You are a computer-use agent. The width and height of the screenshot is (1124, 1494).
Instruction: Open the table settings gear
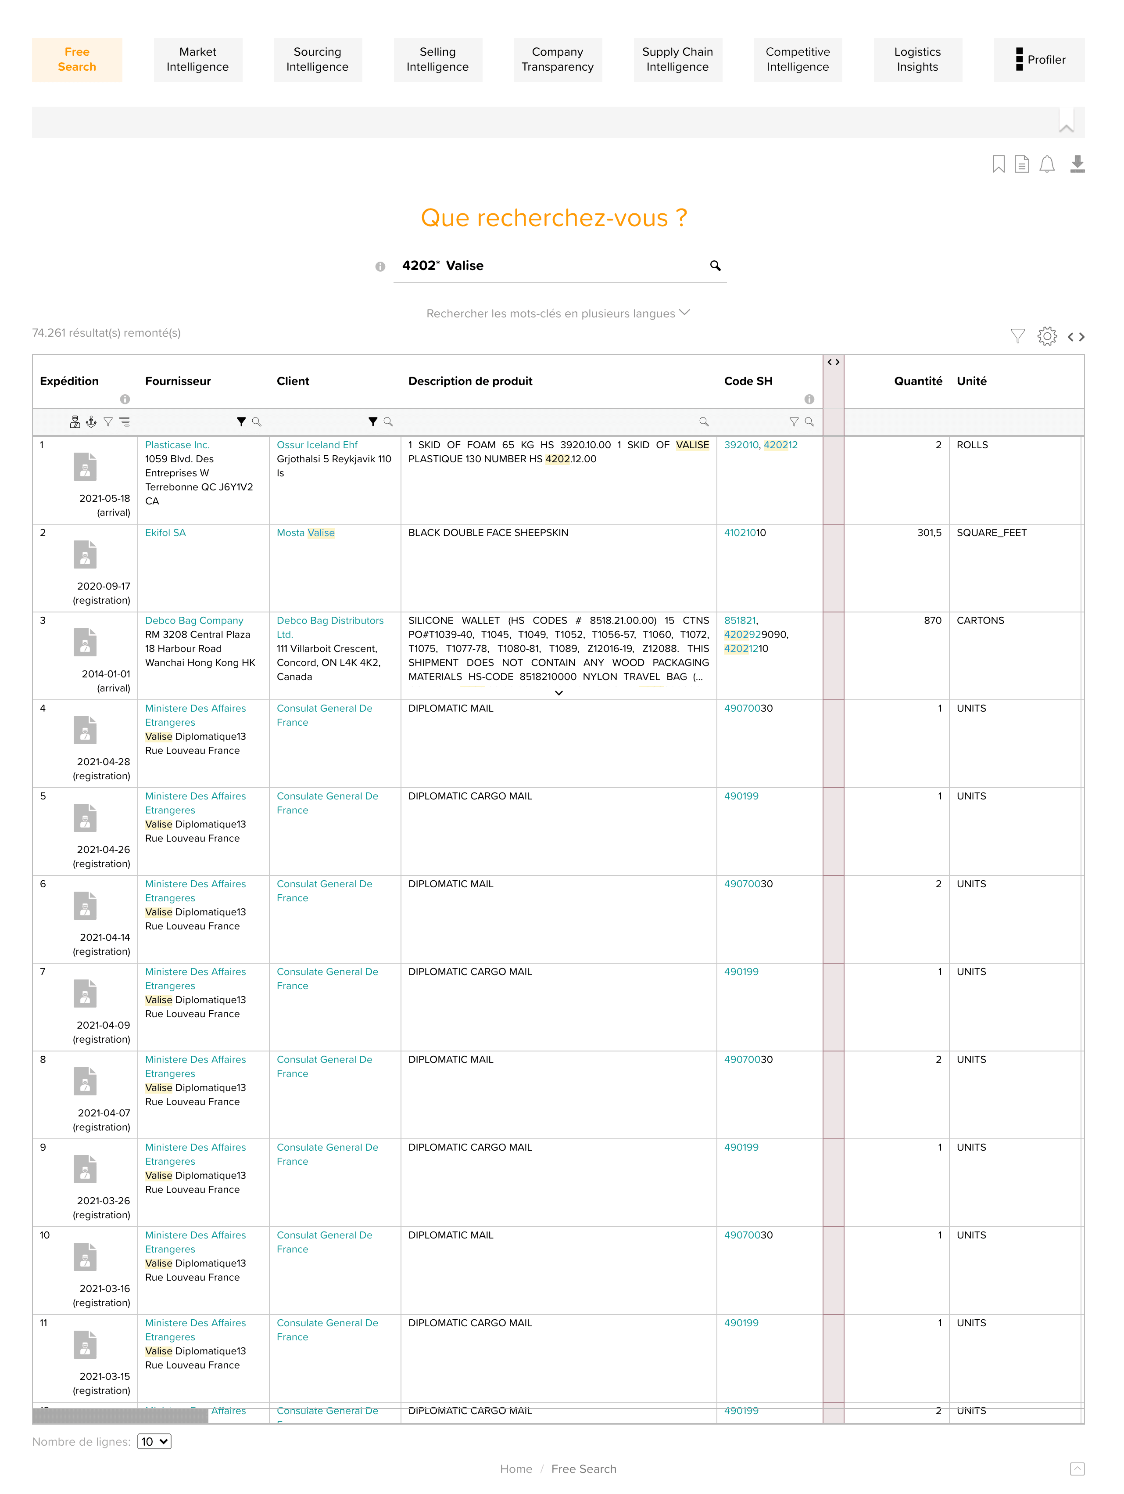(1046, 336)
